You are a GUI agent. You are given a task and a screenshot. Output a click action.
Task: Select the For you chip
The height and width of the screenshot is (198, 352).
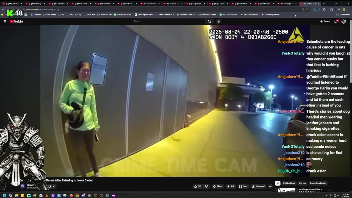[x=302, y=183]
